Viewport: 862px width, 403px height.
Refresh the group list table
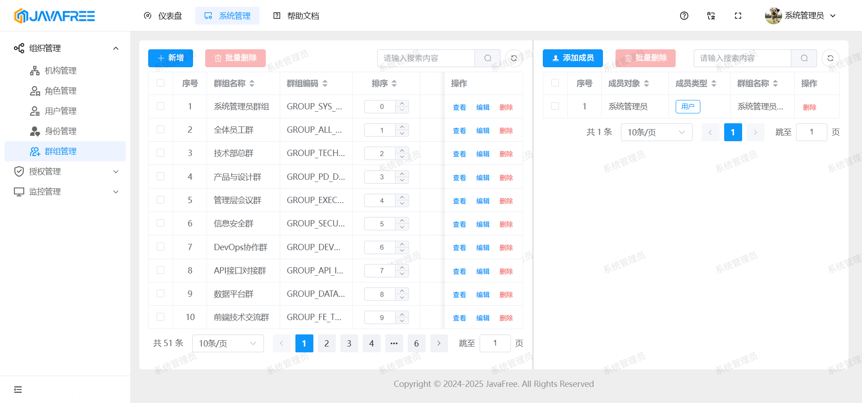(514, 58)
